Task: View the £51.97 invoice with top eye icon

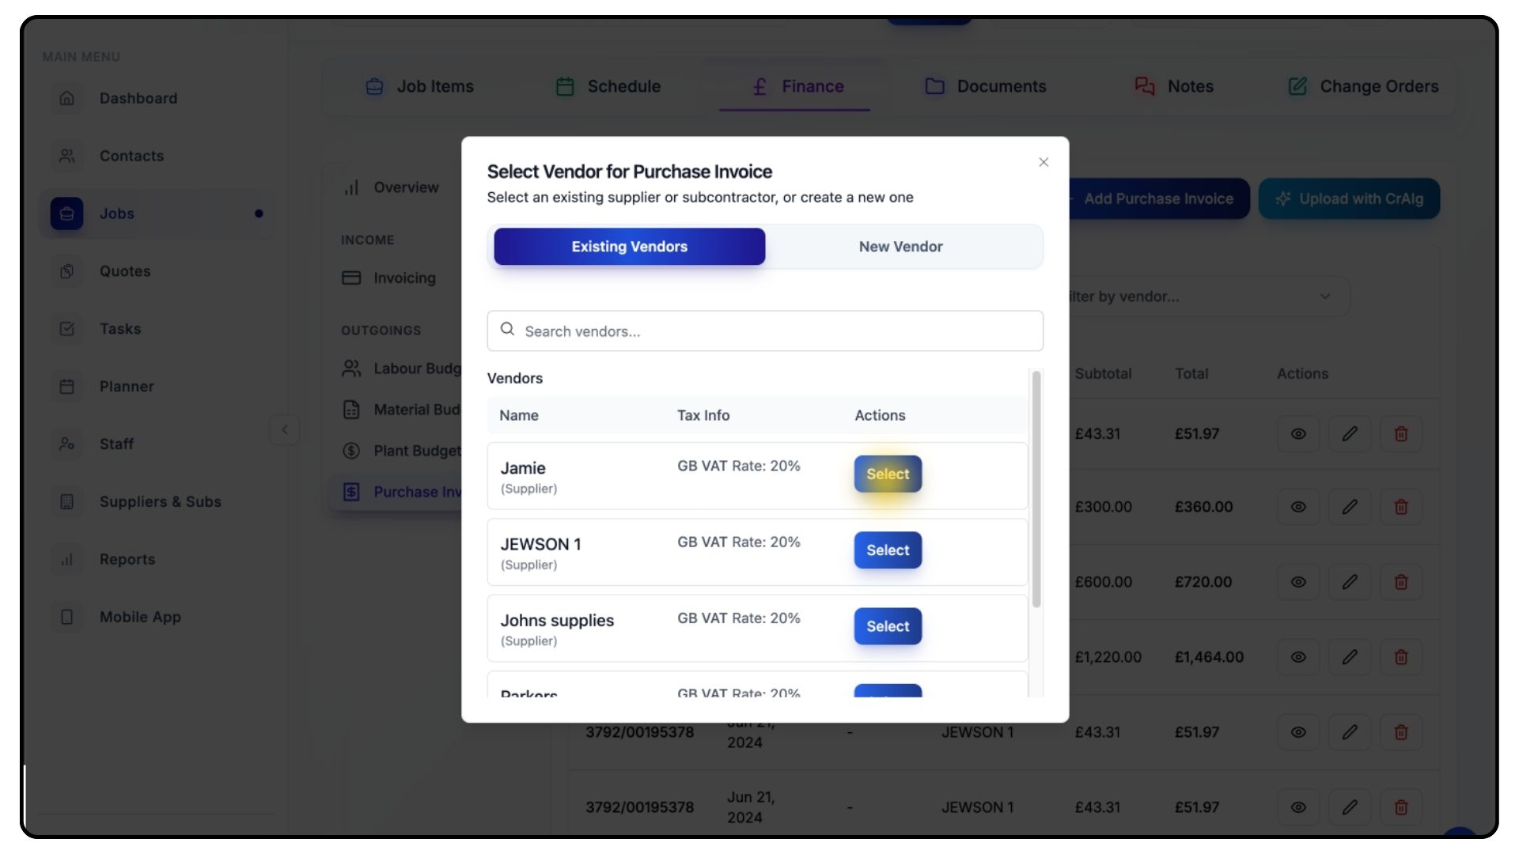Action: 1298,434
